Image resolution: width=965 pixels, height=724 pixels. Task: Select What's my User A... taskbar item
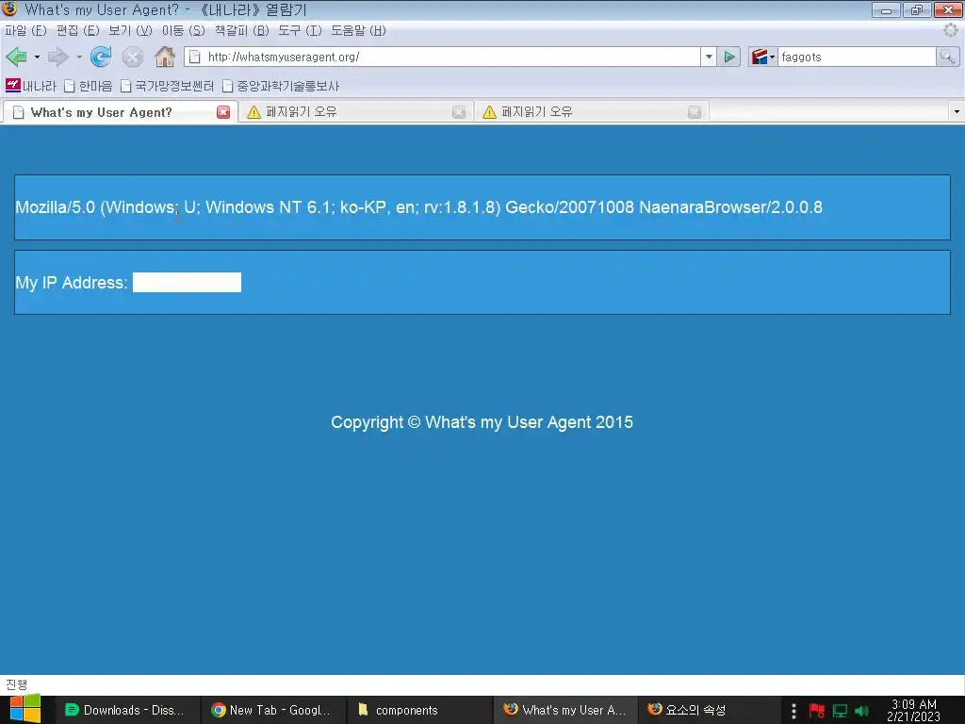566,710
